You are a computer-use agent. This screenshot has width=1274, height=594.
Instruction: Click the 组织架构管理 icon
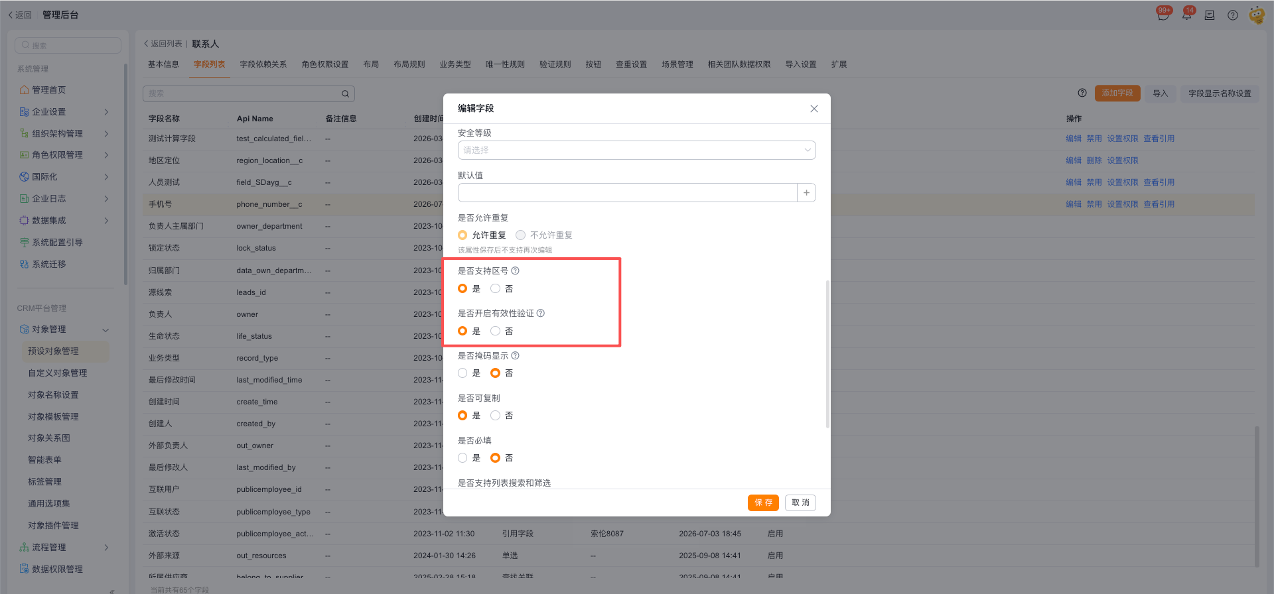pyautogui.click(x=24, y=134)
